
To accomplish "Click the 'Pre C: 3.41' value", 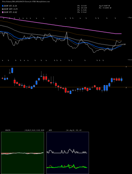I will pyautogui.click(x=82, y=12).
